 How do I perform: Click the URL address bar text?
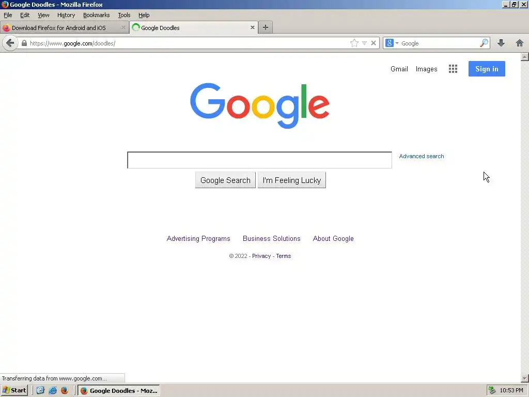pos(72,43)
